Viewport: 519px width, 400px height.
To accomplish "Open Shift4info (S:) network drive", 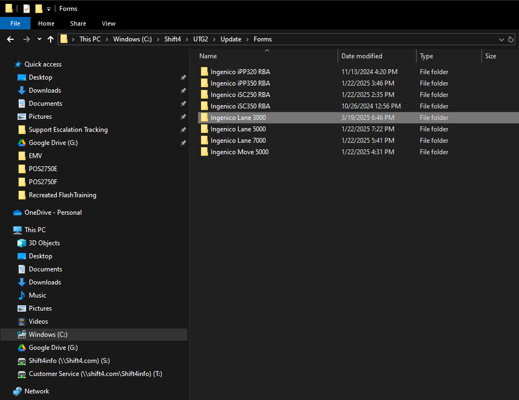I will pyautogui.click(x=69, y=361).
